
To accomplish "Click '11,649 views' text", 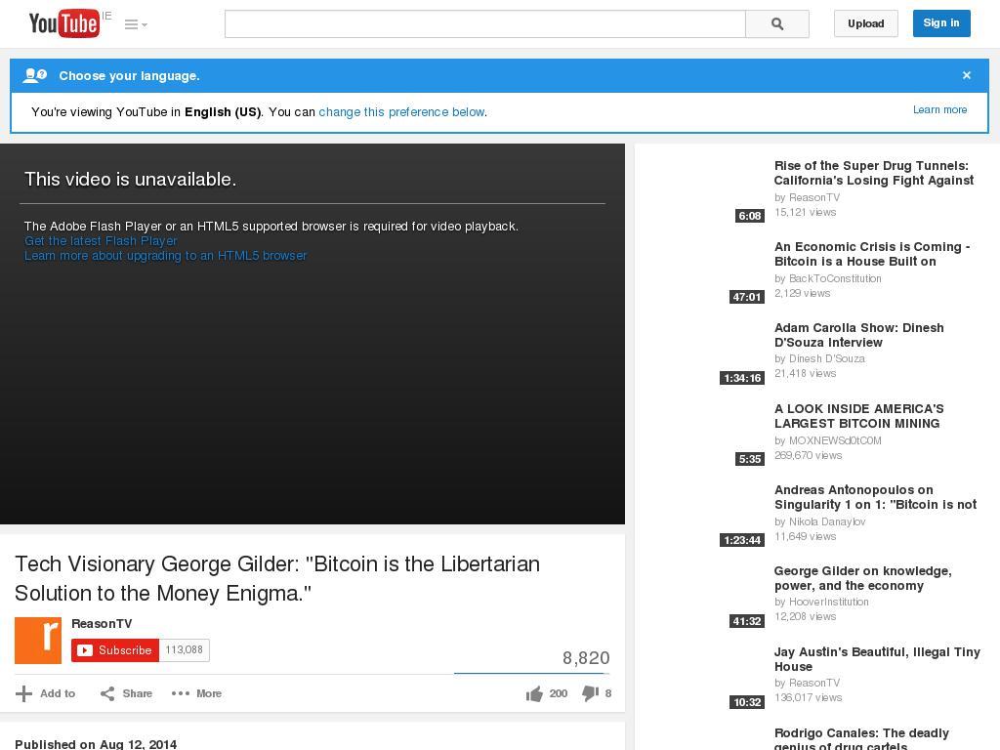I will [805, 536].
